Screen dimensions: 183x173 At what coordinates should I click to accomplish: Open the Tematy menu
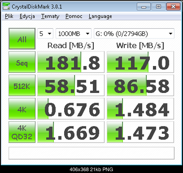tap(50, 16)
